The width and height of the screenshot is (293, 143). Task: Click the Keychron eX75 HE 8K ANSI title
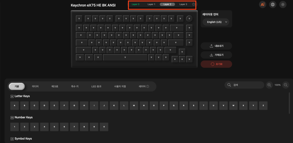tap(93, 5)
